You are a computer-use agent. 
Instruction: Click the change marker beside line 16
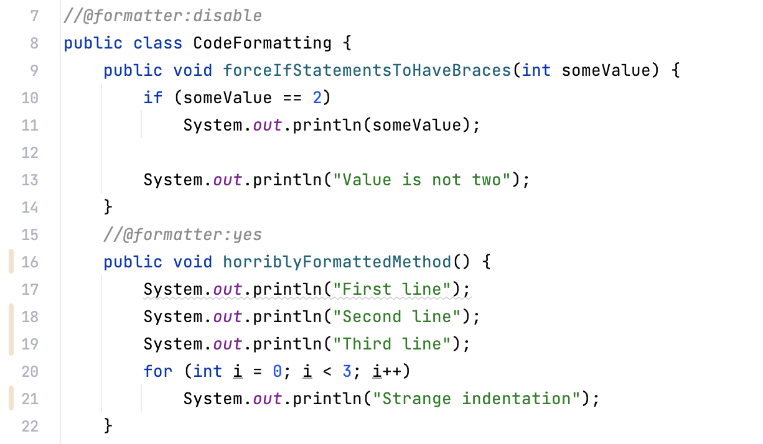(11, 262)
